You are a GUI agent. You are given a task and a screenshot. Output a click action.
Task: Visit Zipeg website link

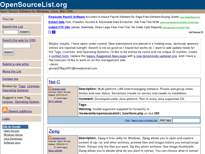[x=55, y=151]
